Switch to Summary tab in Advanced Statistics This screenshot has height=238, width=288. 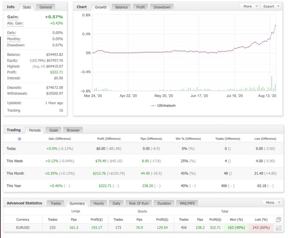tap(77, 203)
